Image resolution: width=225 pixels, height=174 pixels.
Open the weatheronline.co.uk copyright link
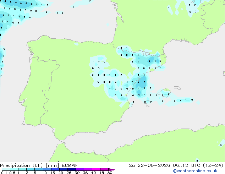[x=195, y=171]
